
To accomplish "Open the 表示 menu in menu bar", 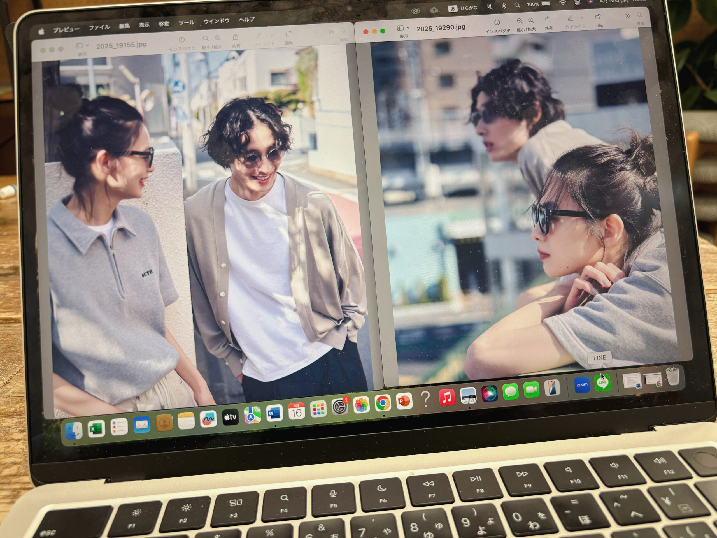I will pyautogui.click(x=144, y=25).
